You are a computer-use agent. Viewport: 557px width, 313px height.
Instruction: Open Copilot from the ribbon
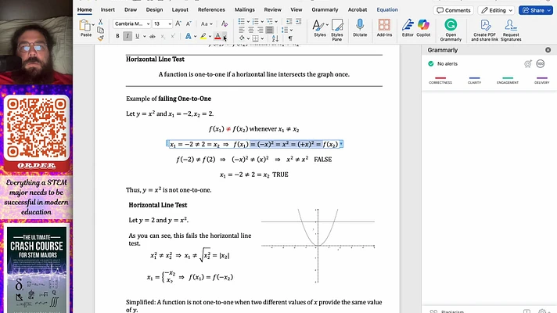click(x=423, y=28)
